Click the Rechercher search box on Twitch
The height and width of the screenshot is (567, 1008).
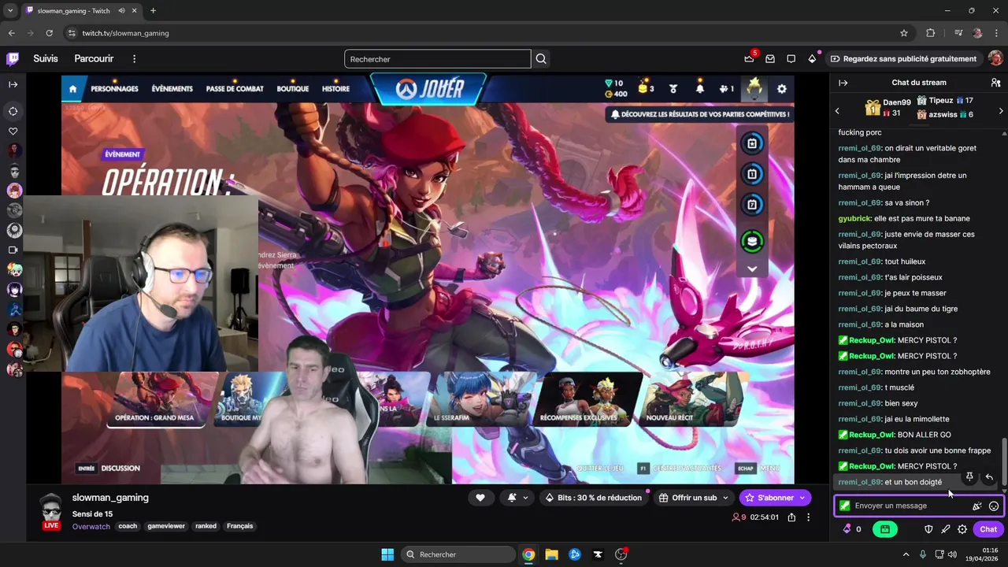coord(437,59)
